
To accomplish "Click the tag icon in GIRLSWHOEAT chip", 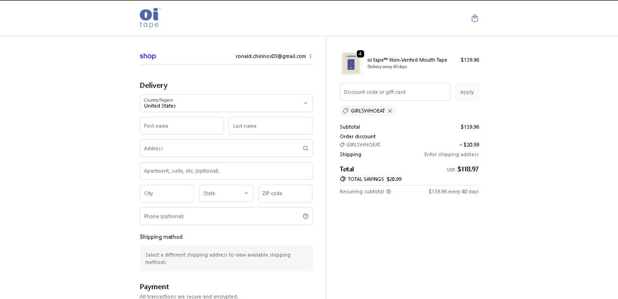I will point(346,111).
